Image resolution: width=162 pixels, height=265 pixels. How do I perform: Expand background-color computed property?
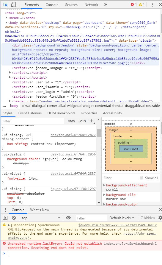pyautogui.click(x=104, y=204)
